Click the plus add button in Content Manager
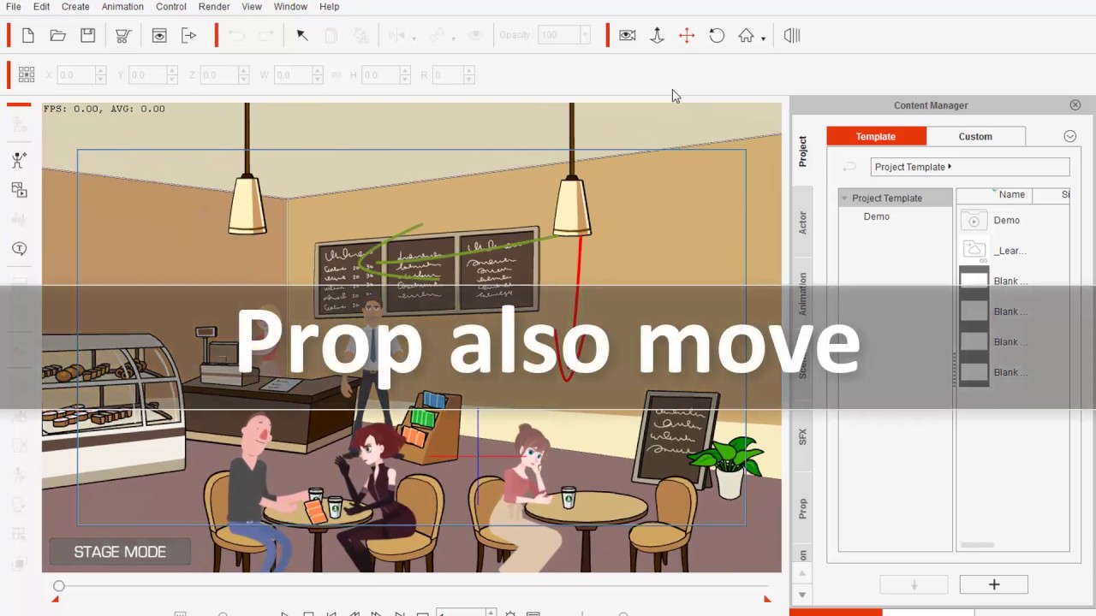Viewport: 1096px width, 616px height. 994,584
